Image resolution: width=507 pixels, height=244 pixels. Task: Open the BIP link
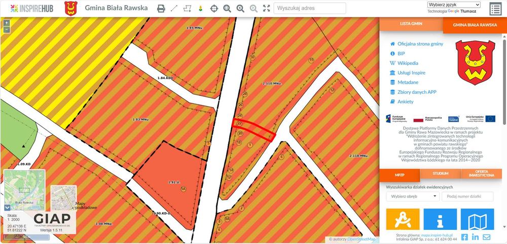point(401,53)
